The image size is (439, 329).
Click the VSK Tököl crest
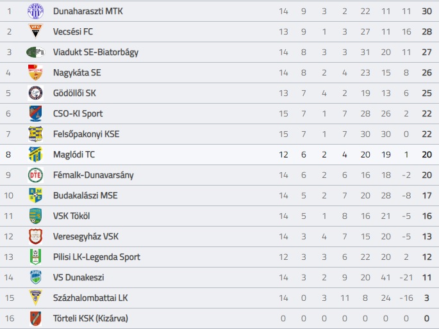[35, 216]
